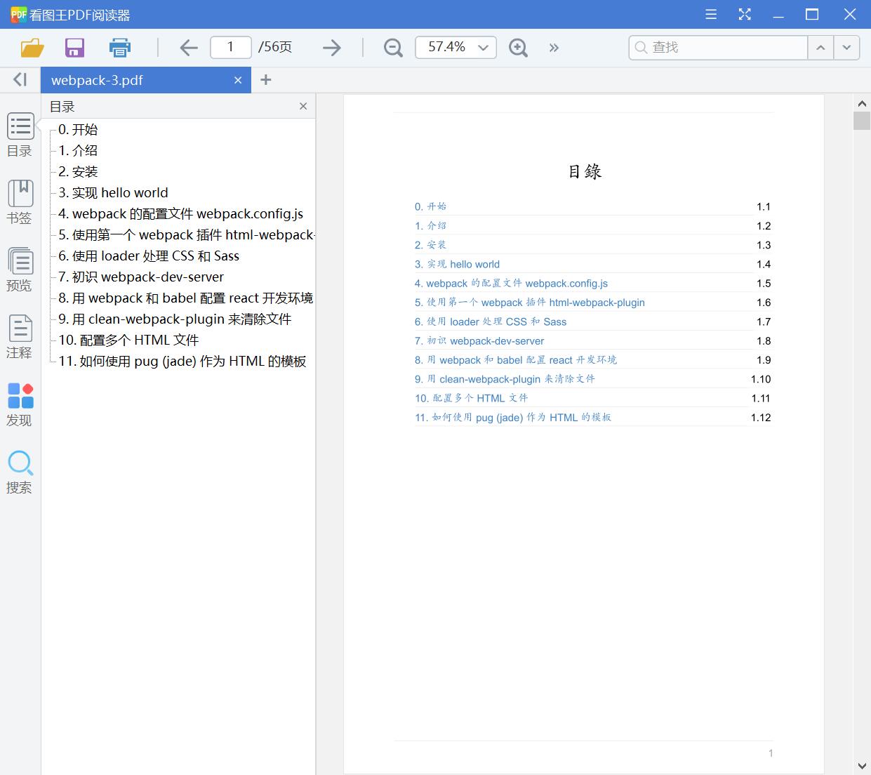Open the 发现 discover sidebar panel
Viewport: 871px width, 775px height.
point(20,404)
